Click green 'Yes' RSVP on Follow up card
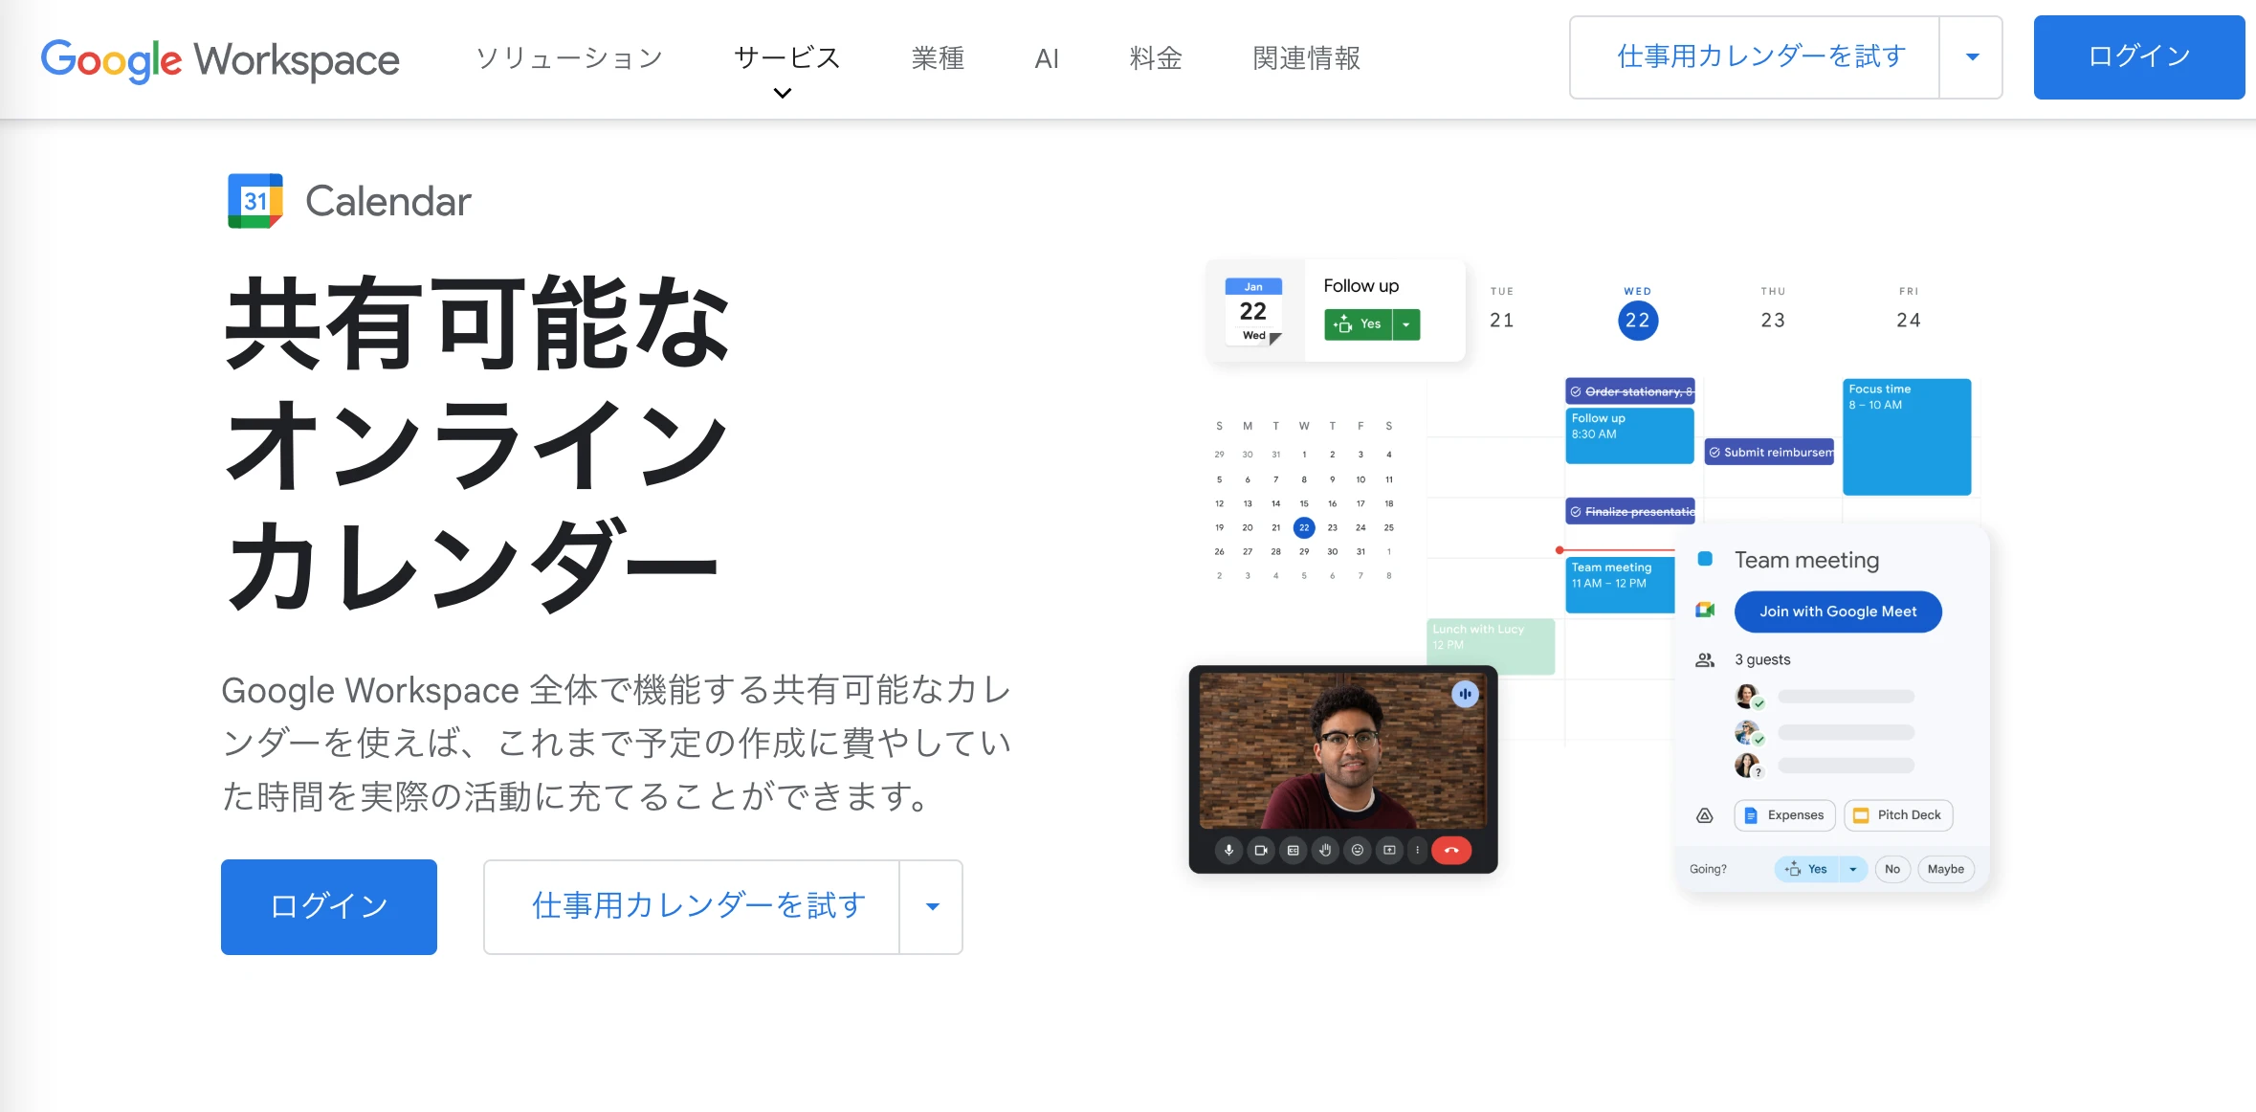This screenshot has width=2256, height=1112. point(1359,324)
